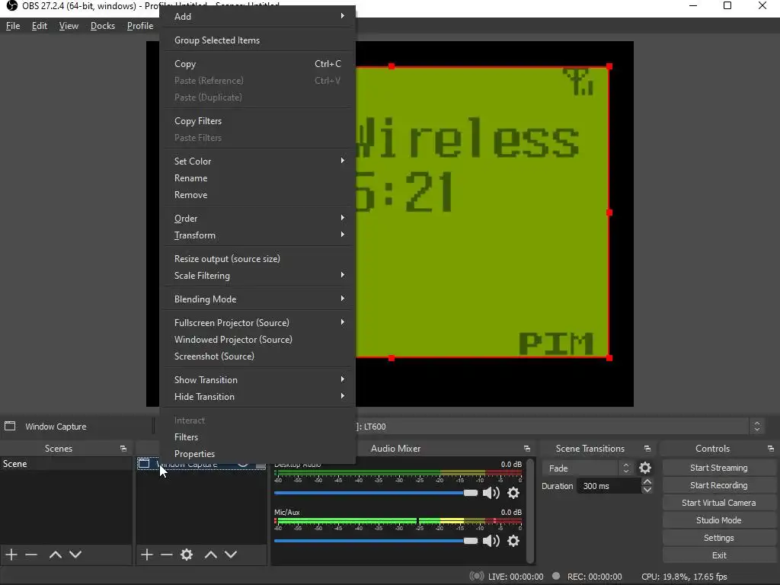780x585 pixels.
Task: Open the Fade transition dropdown
Action: coord(587,468)
